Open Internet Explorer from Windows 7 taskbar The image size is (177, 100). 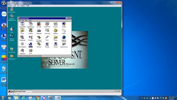click(x=23, y=98)
